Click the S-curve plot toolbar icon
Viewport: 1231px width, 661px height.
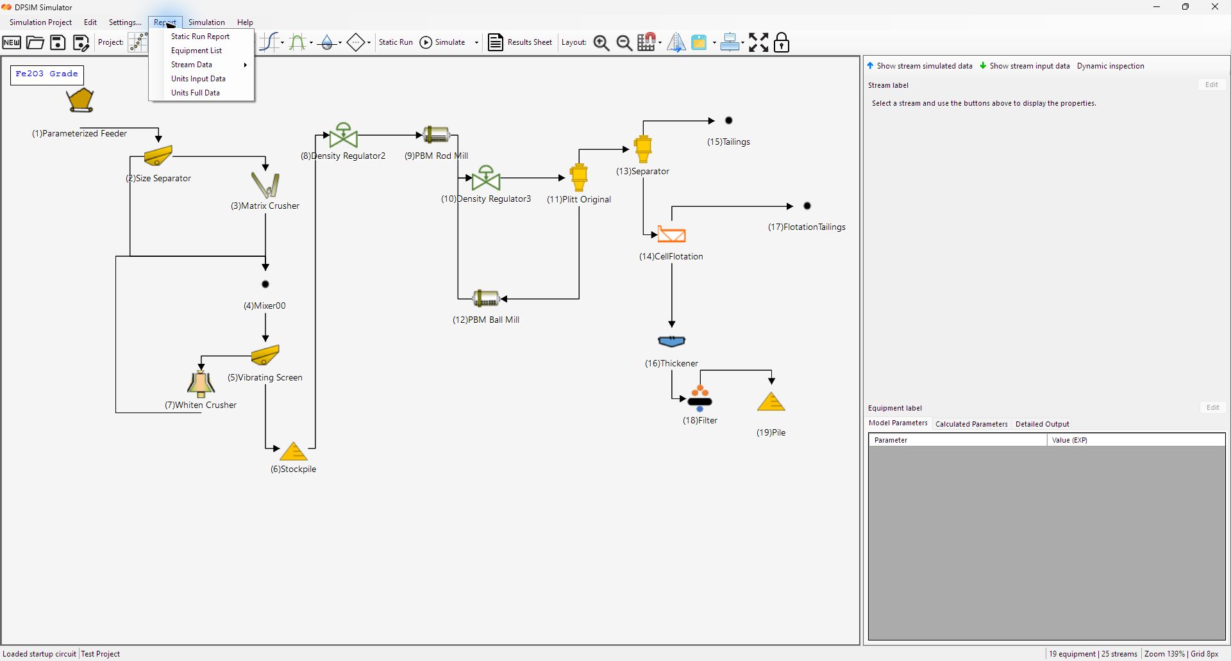tap(270, 43)
